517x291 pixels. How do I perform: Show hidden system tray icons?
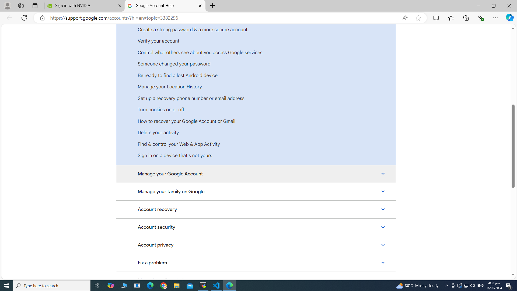(x=446, y=286)
